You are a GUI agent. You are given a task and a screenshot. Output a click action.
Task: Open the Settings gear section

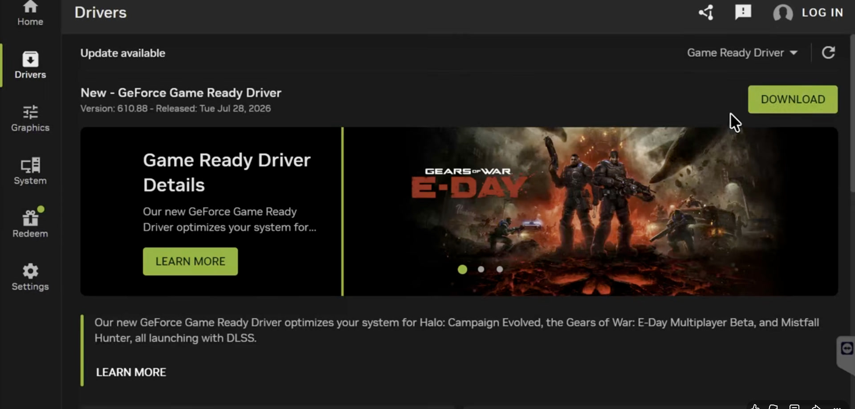coord(30,277)
